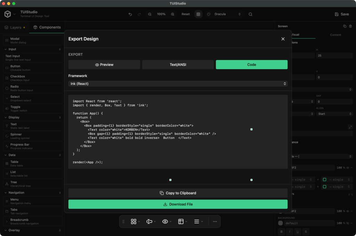The height and width of the screenshot is (236, 356).
Task: Toggle the eye visibility icon in bottom toolbar
Action: 165,221
